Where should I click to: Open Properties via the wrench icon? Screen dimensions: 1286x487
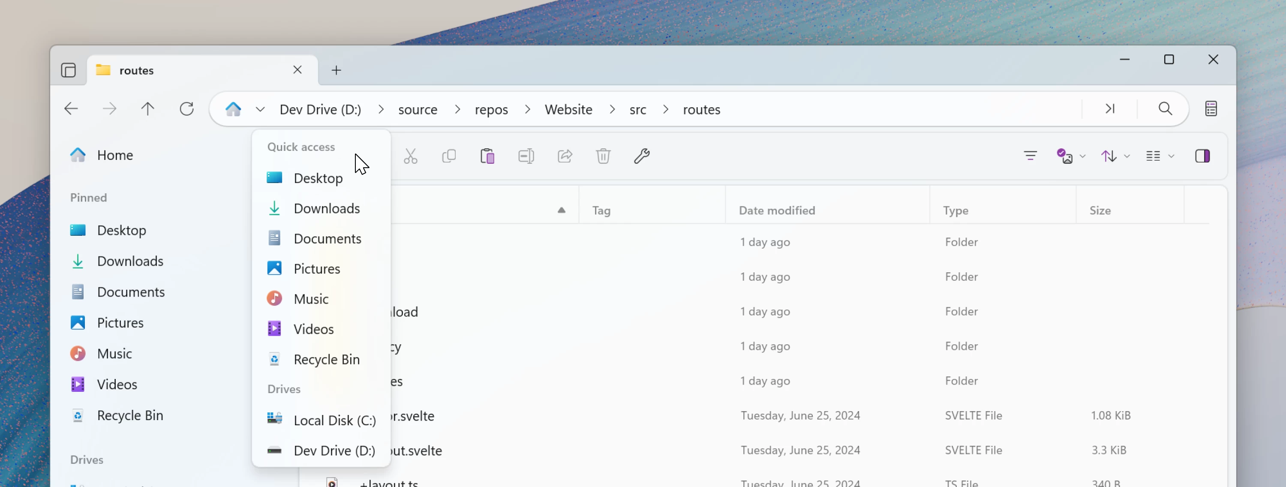[x=642, y=156]
